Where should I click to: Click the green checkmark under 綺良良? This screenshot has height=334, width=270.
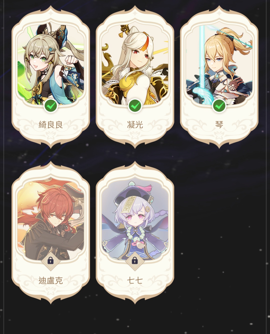51,106
